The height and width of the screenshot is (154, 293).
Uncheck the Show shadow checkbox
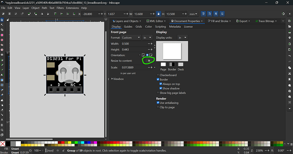point(161,88)
